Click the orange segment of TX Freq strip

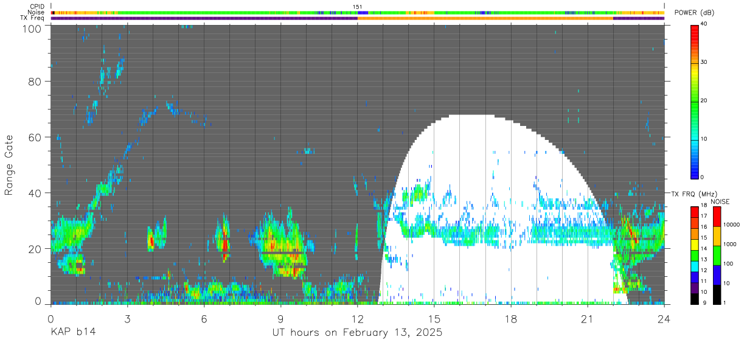point(485,18)
